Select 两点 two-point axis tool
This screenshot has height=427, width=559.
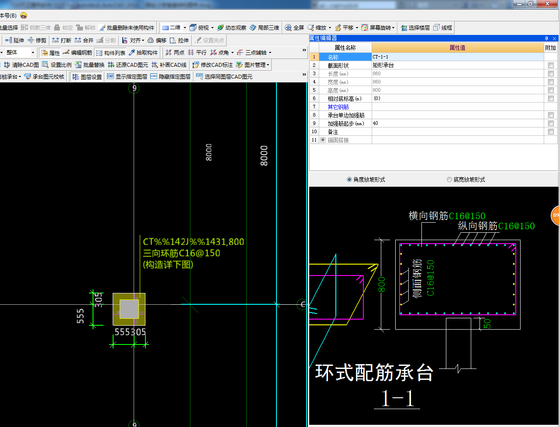175,53
